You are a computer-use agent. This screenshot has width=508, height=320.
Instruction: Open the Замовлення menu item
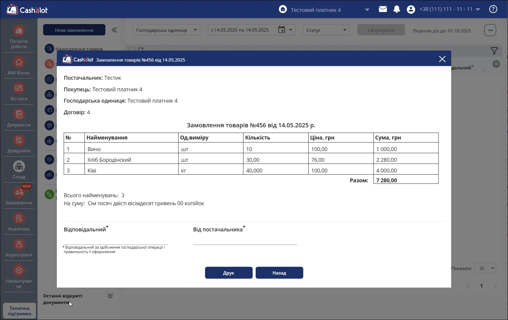pyautogui.click(x=19, y=196)
